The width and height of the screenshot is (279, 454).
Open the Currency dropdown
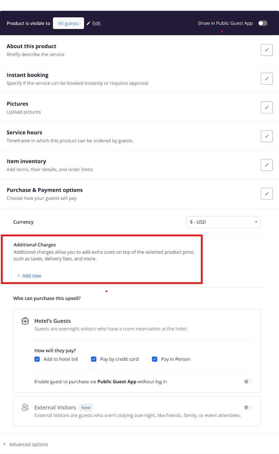pos(223,222)
